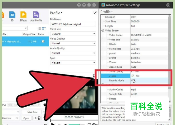Viewport: 175px width, 125px height.
Task: Select the Zoom row
Action: point(135,62)
